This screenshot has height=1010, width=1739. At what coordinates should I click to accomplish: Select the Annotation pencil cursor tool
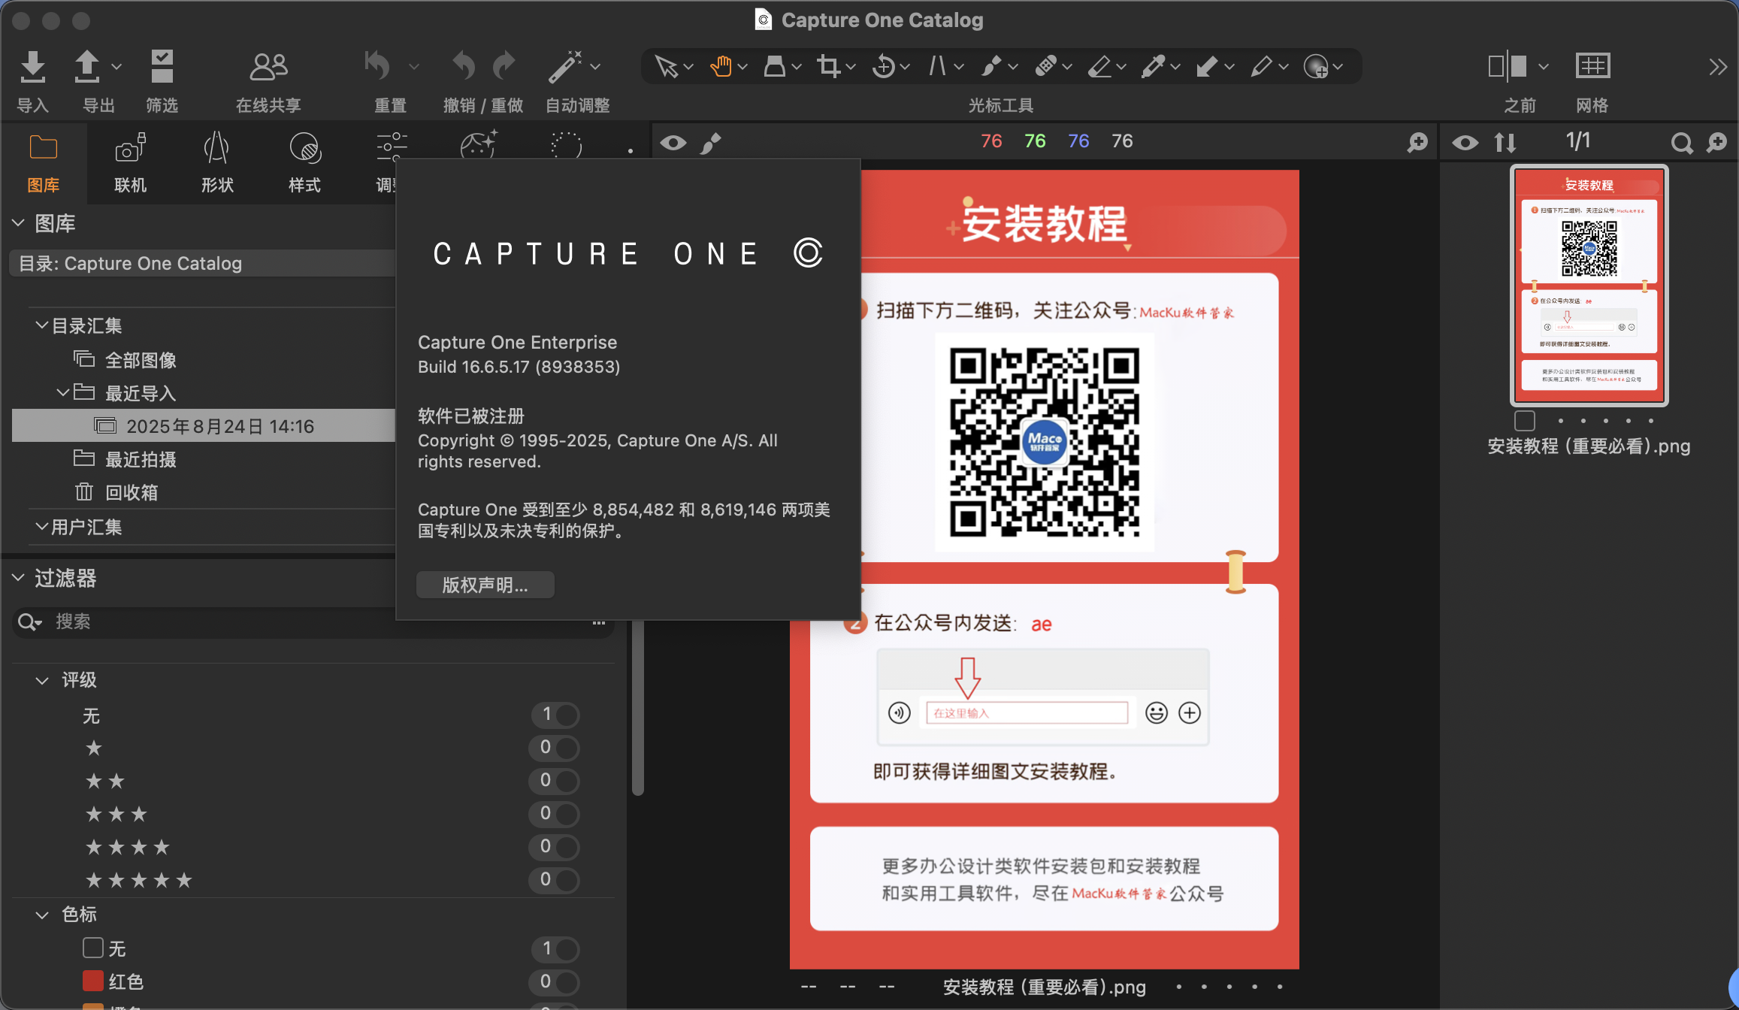tap(1262, 66)
